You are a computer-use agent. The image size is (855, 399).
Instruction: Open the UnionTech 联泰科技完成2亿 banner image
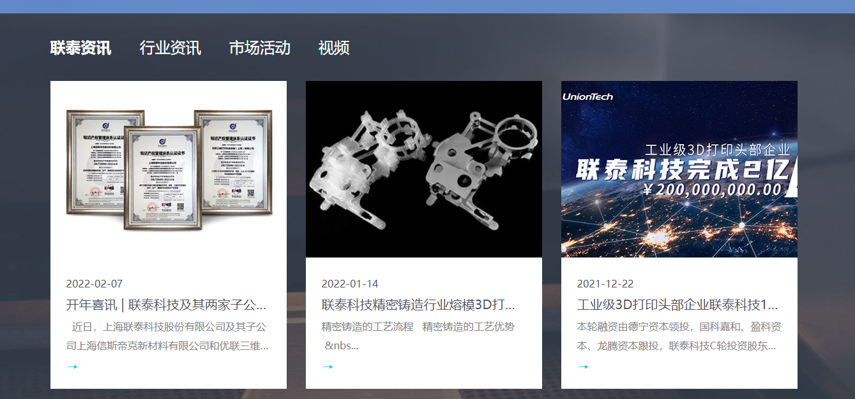coord(679,169)
